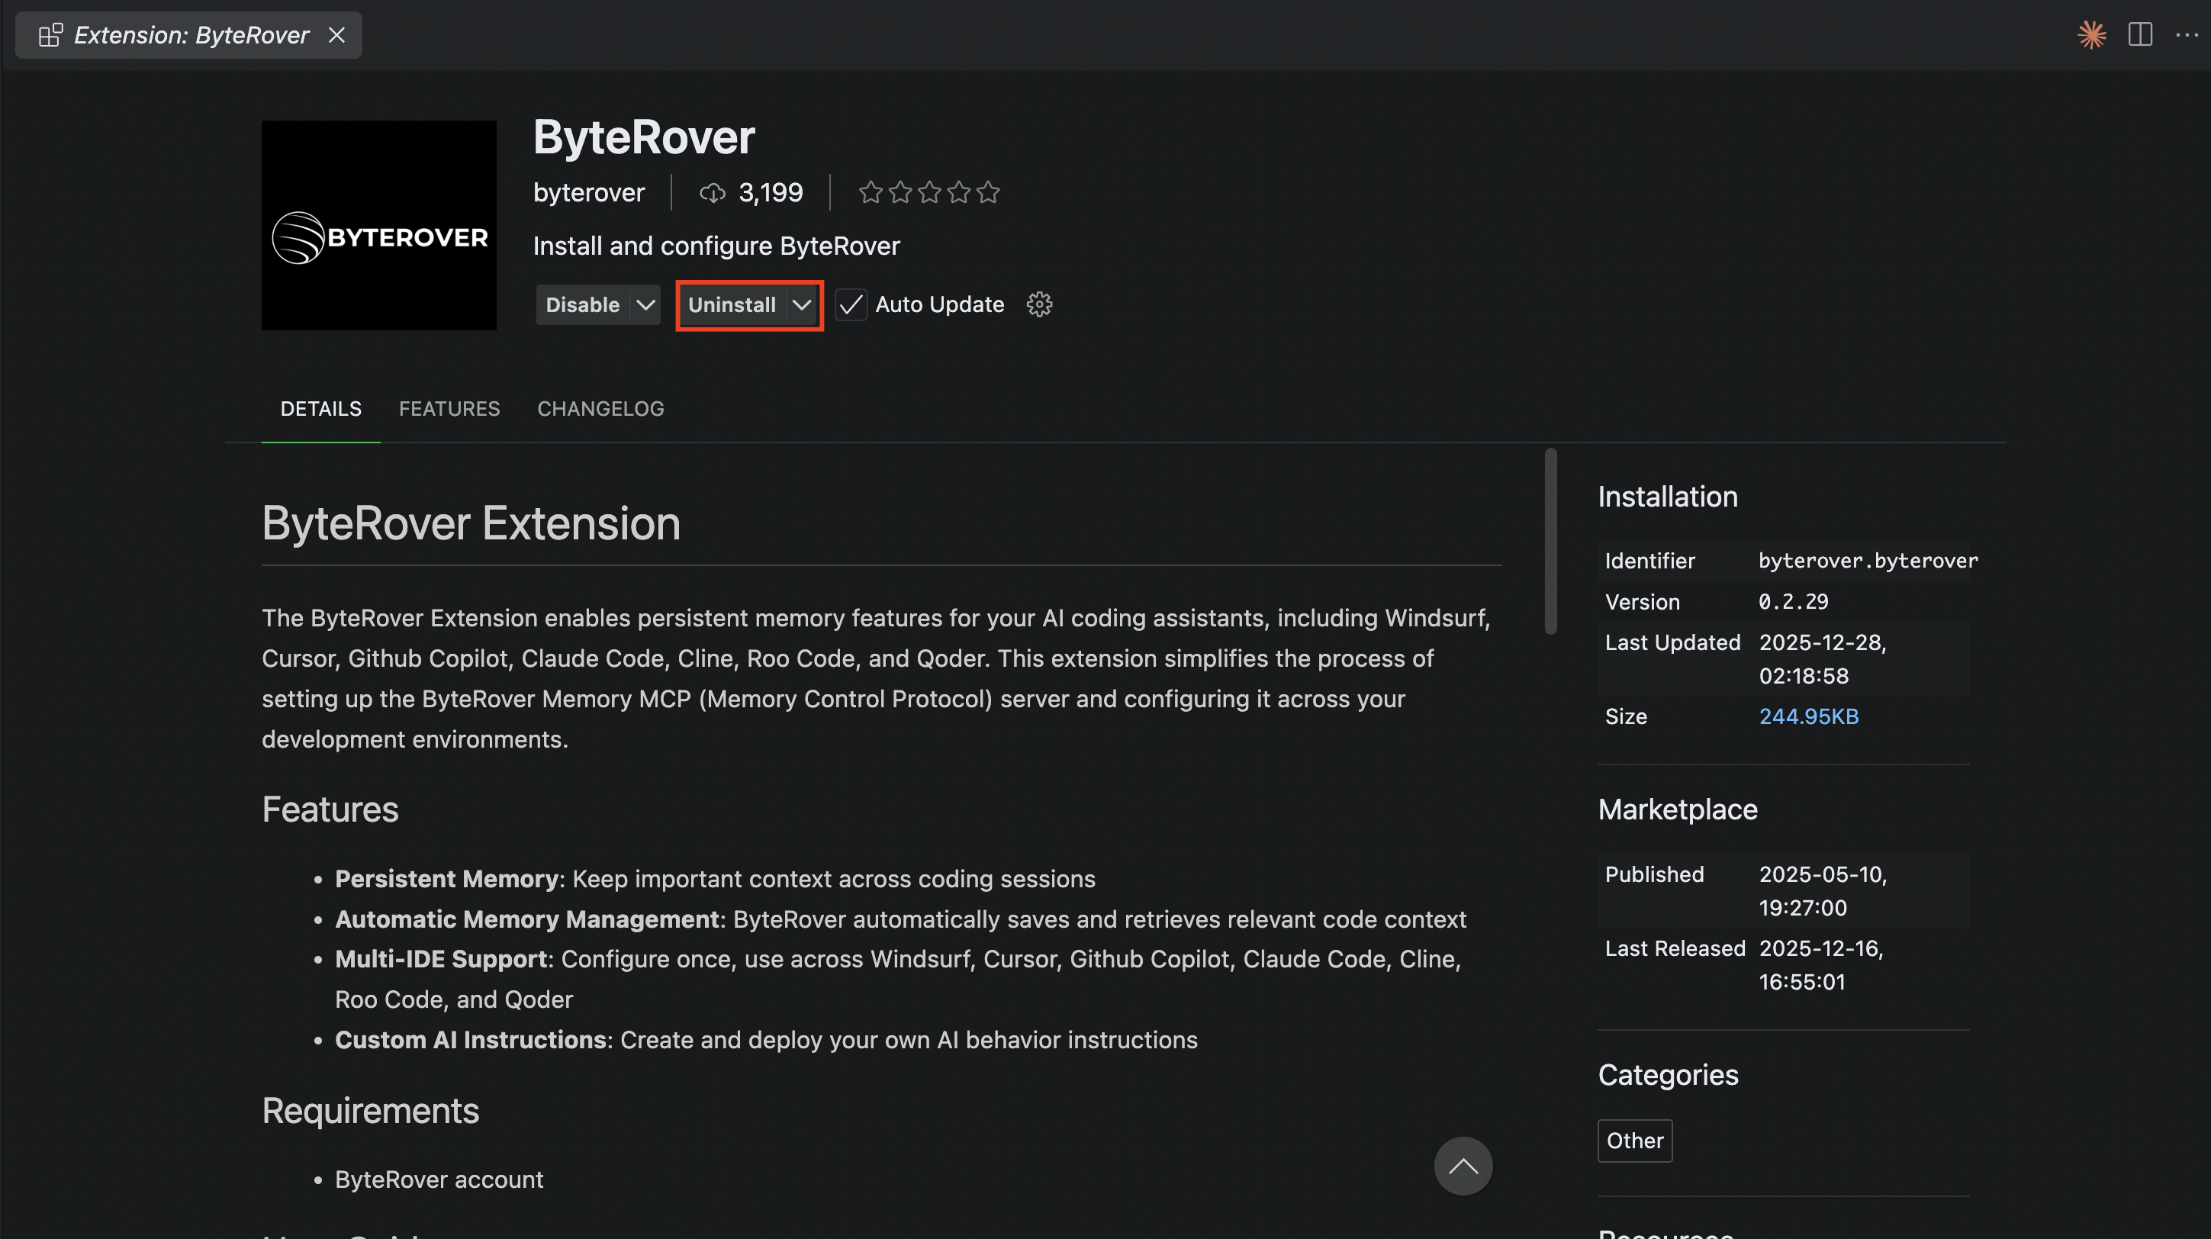Expand the Uninstall dropdown arrow
This screenshot has width=2211, height=1239.
(803, 304)
